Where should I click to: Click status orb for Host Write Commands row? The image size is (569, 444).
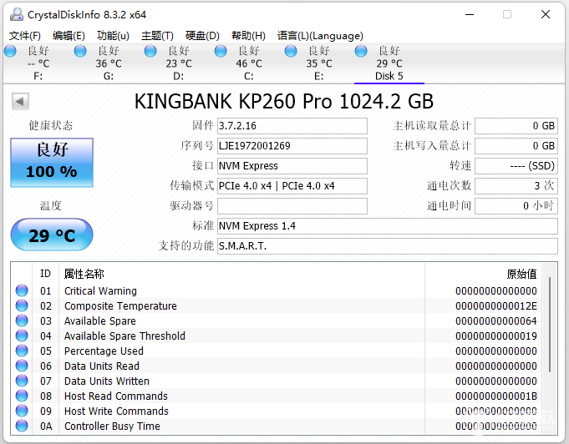coord(22,411)
